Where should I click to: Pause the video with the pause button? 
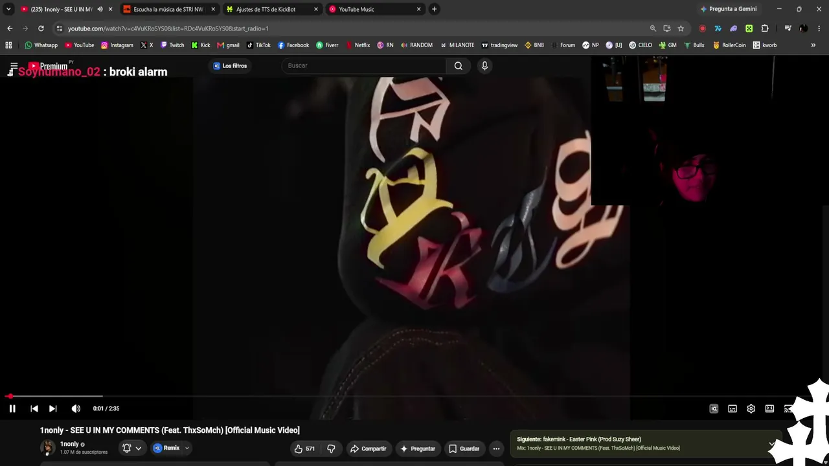pyautogui.click(x=12, y=408)
